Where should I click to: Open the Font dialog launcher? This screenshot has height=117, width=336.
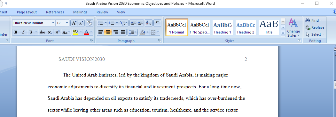point(92,40)
